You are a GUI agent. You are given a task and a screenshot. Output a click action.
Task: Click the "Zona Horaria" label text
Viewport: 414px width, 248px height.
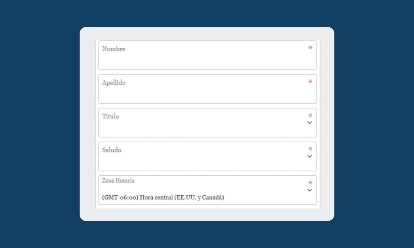click(118, 181)
